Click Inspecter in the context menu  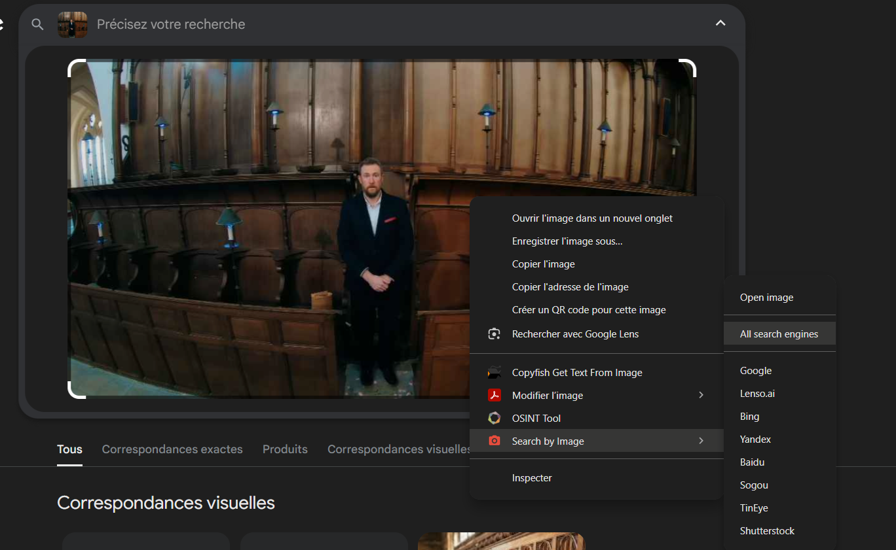532,478
